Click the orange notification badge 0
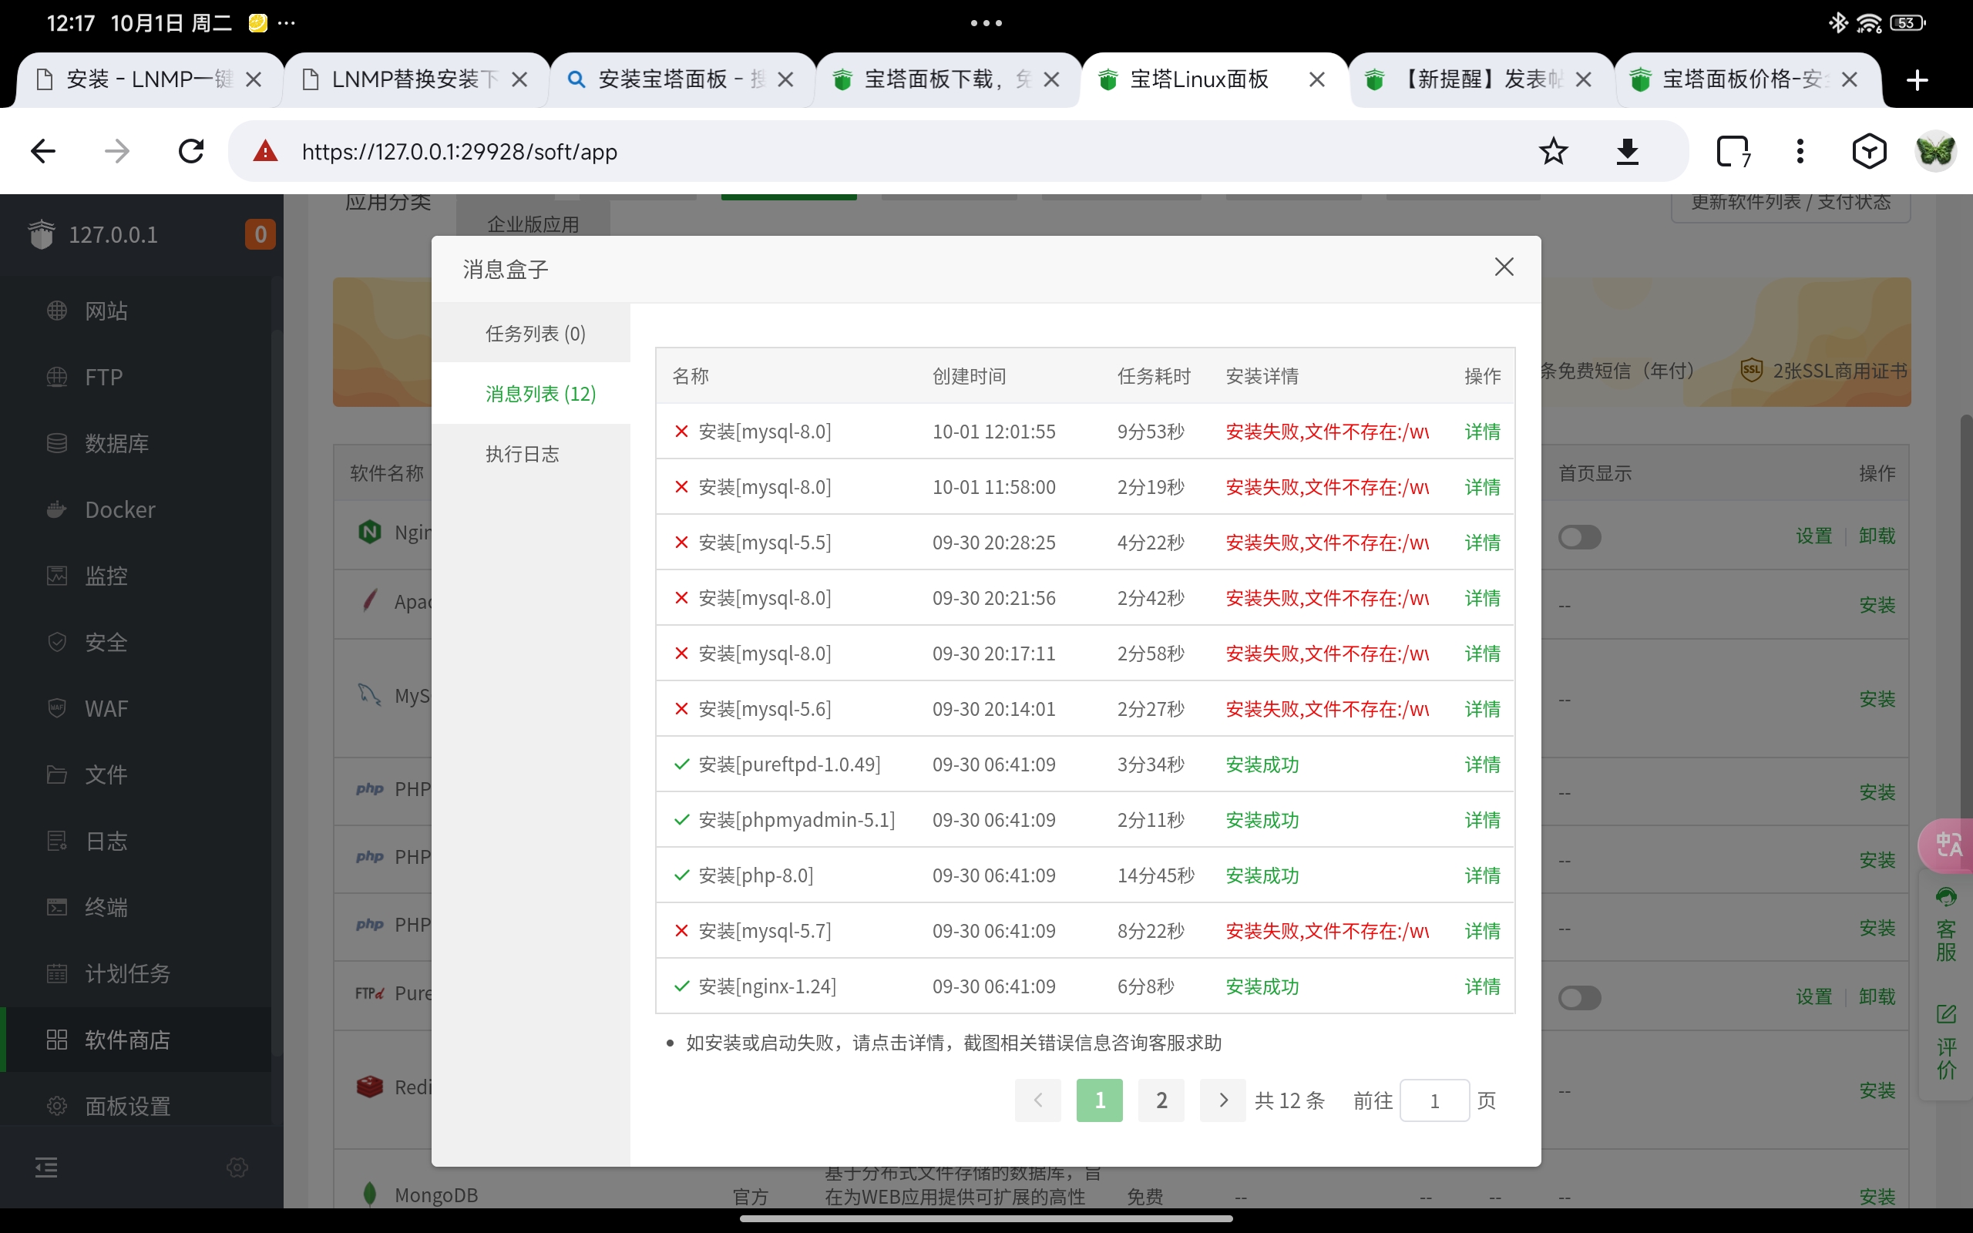 point(260,234)
